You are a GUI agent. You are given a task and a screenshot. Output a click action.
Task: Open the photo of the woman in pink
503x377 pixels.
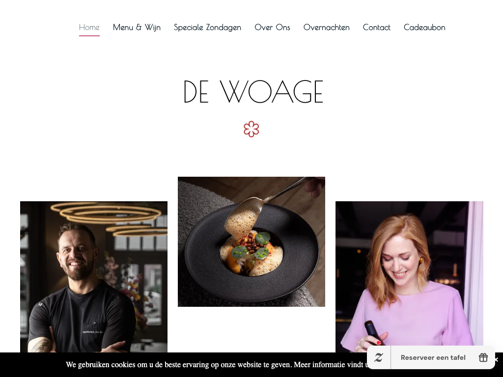409,277
